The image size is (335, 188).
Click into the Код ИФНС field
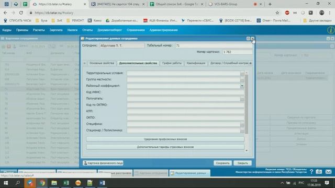(x=185, y=92)
